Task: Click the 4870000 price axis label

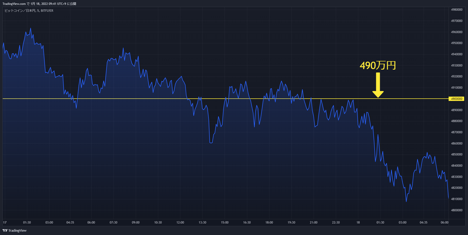Action: pyautogui.click(x=457, y=132)
